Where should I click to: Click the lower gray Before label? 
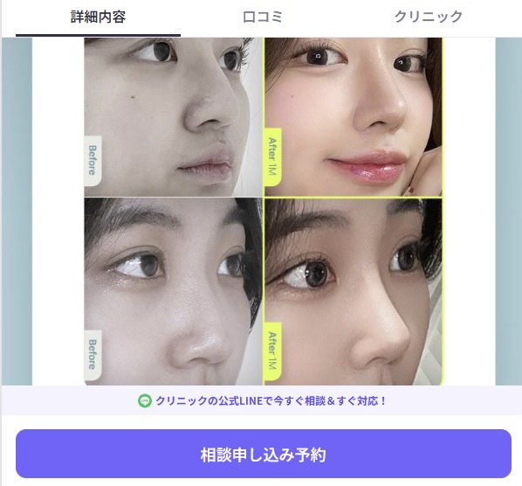[x=93, y=355]
